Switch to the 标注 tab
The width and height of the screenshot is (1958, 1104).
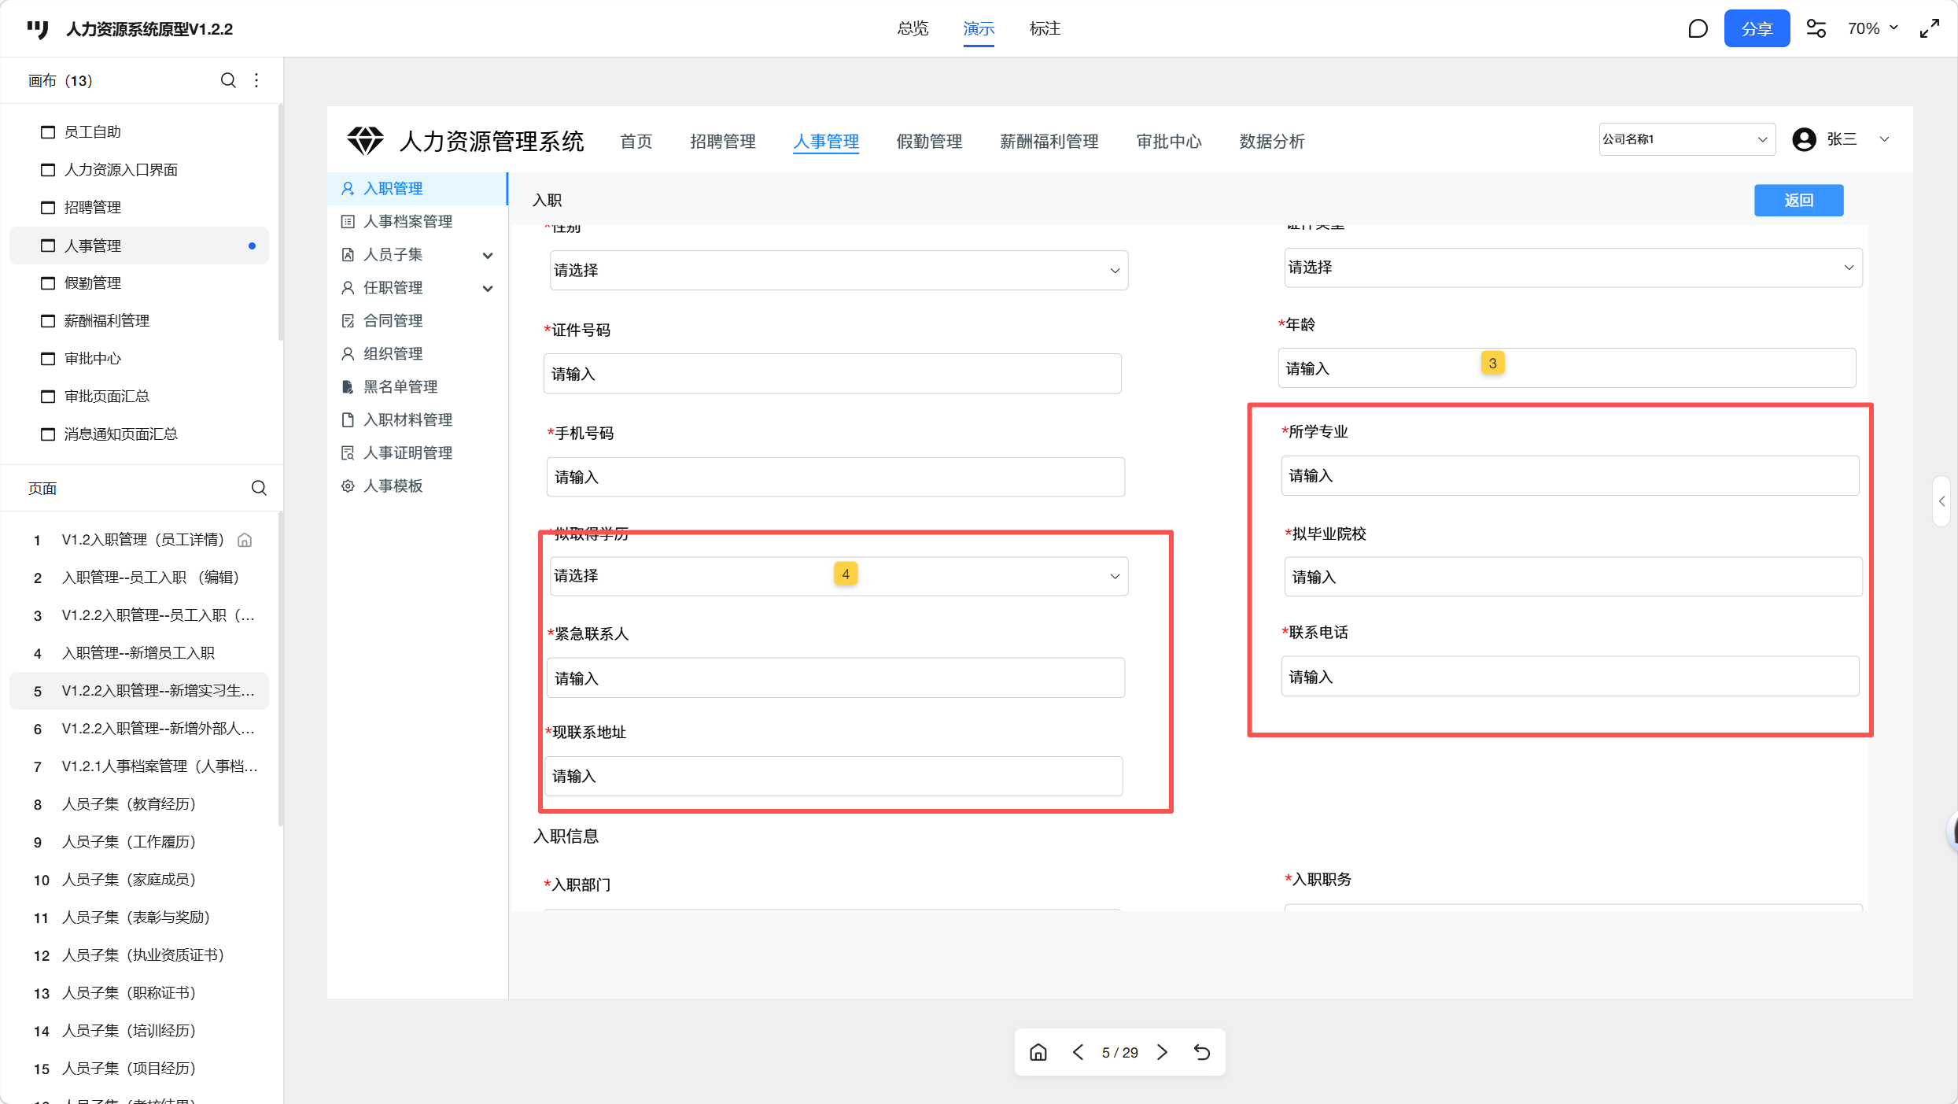(x=1045, y=29)
